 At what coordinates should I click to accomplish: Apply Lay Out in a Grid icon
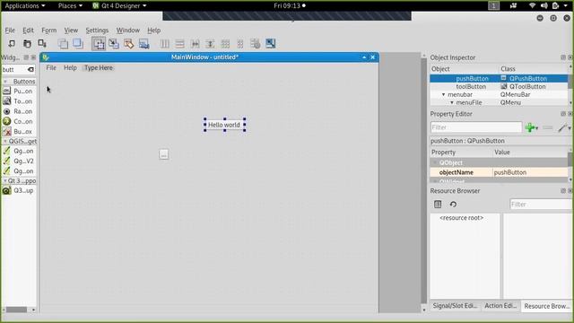pos(225,44)
